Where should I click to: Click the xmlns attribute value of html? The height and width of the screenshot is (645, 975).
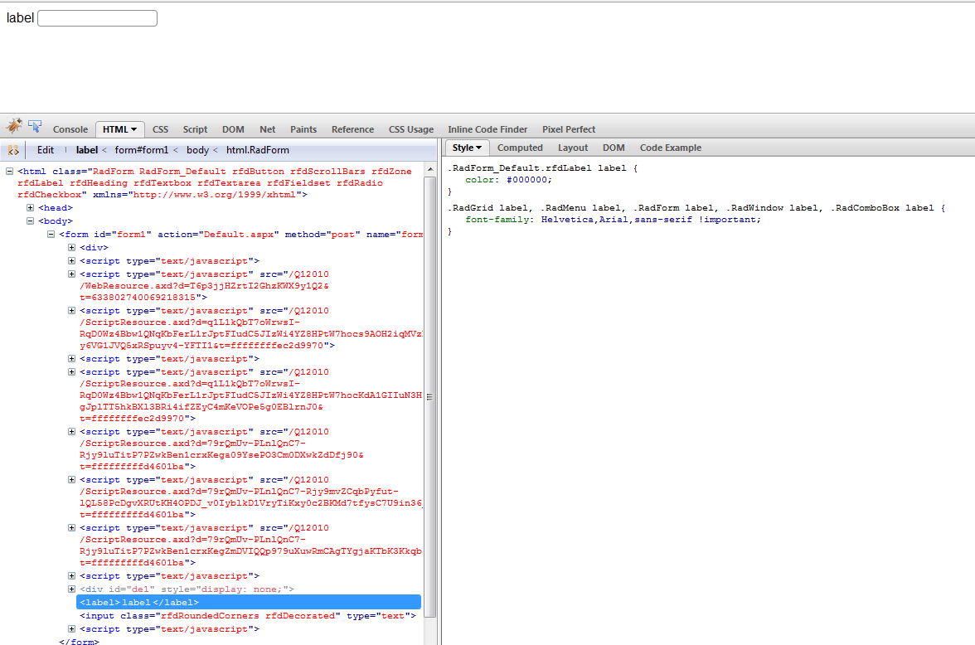[x=216, y=195]
